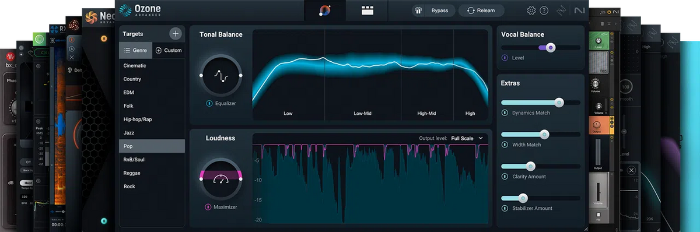Toggle the Clarity Amount power button
700x232 pixels.
505,177
